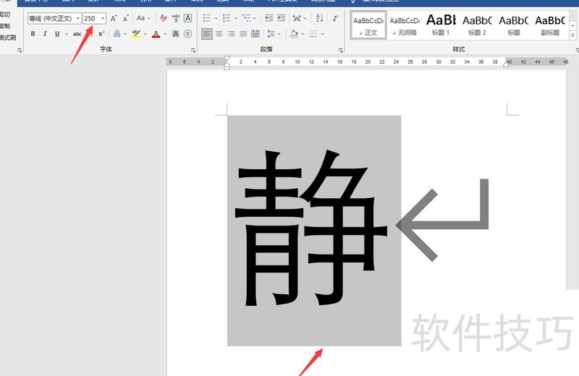Shrink font size with the smaller A icon
The width and height of the screenshot is (579, 376).
pos(126,18)
